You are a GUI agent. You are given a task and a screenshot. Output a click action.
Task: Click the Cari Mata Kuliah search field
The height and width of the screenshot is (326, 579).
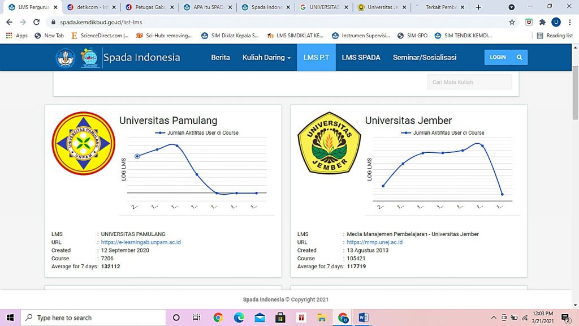click(x=469, y=82)
